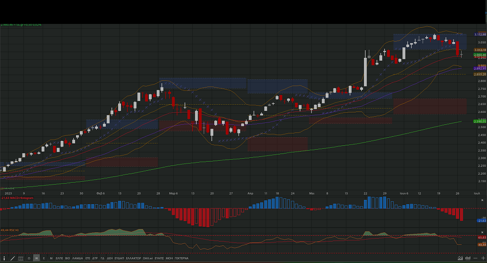This screenshot has height=263, width=487.
Task: Open the ΕΥΔΑΠ symbol shortcut
Action: click(119, 258)
